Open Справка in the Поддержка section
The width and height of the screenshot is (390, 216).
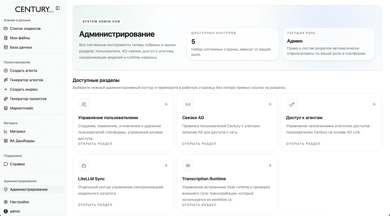tap(33, 164)
